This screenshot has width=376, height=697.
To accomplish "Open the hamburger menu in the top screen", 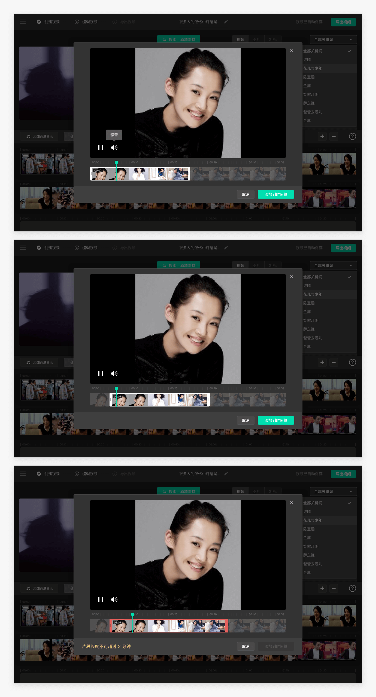I will 23,22.
